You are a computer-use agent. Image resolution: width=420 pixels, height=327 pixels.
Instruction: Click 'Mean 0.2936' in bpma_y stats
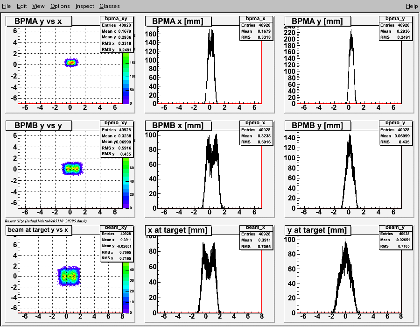coord(395,31)
